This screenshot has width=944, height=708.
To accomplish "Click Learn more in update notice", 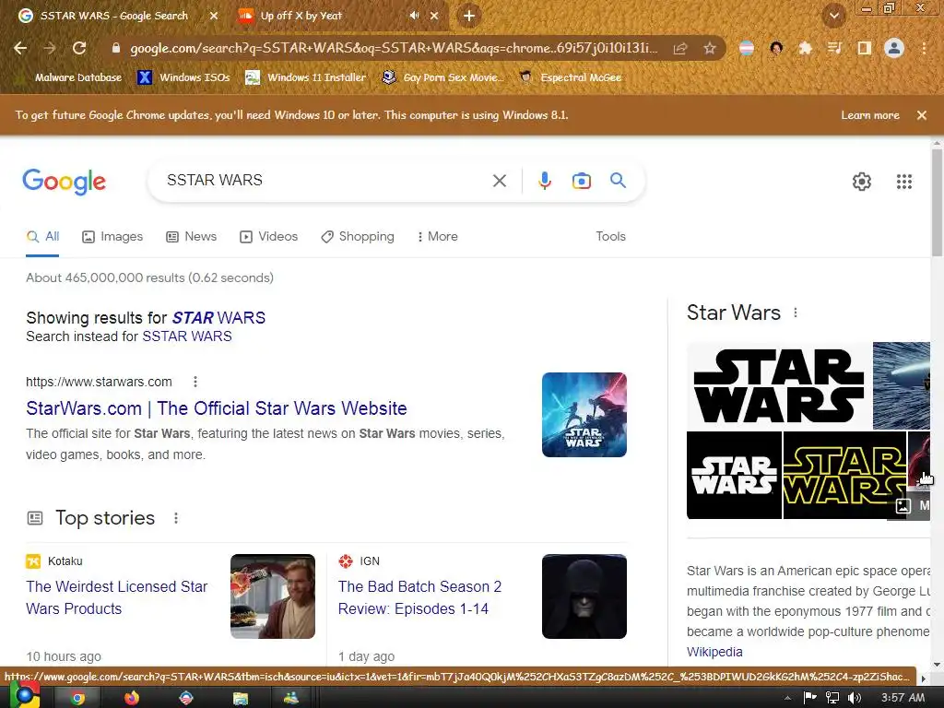I will point(870,115).
